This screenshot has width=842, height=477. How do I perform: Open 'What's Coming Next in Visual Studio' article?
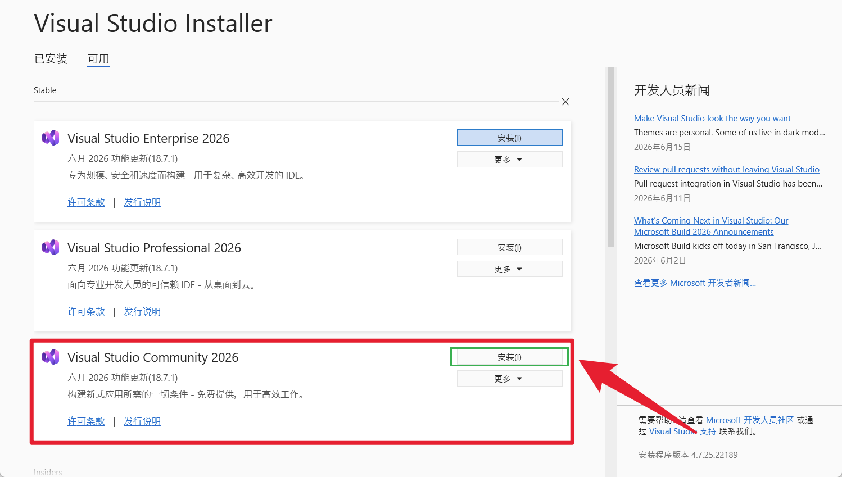pos(711,226)
